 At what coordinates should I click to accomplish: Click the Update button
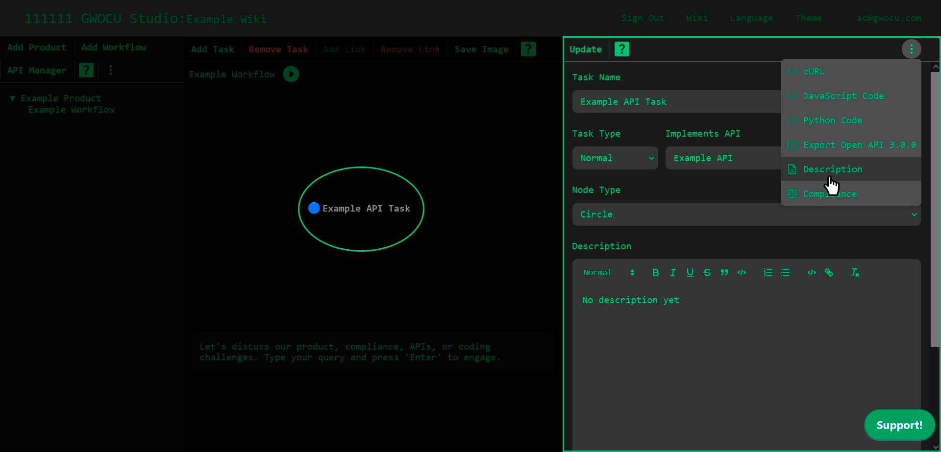pos(586,49)
